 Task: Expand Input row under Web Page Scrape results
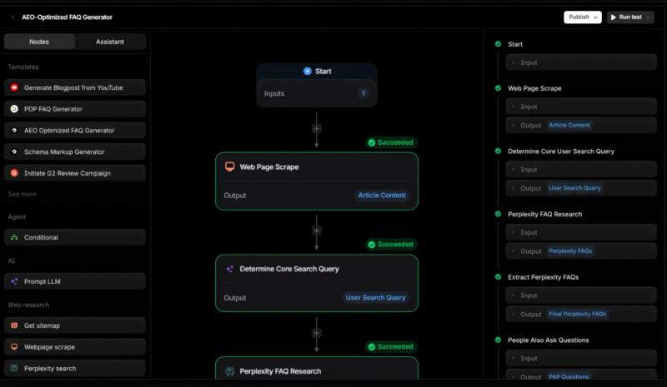pyautogui.click(x=580, y=107)
